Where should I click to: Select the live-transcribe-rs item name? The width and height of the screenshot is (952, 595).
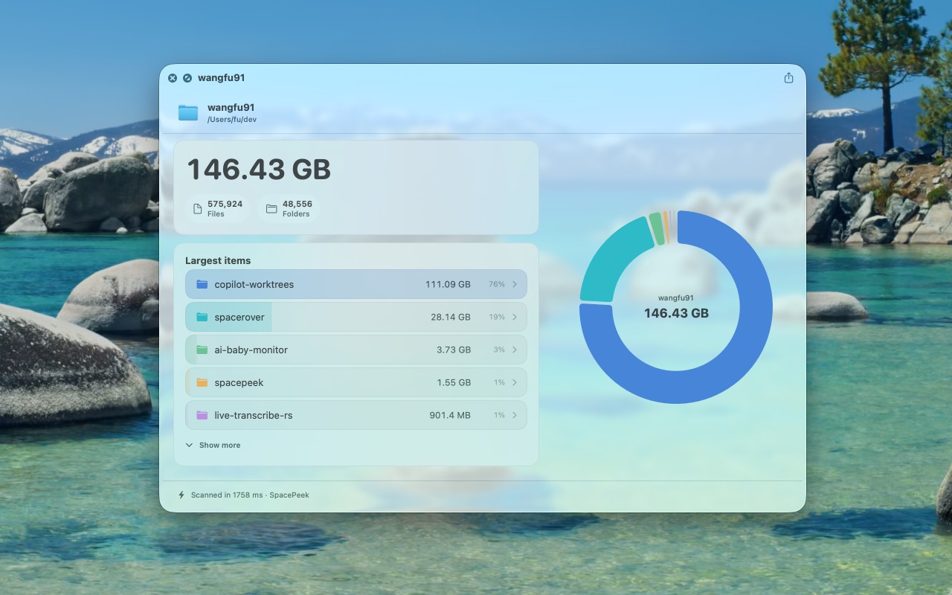click(254, 415)
